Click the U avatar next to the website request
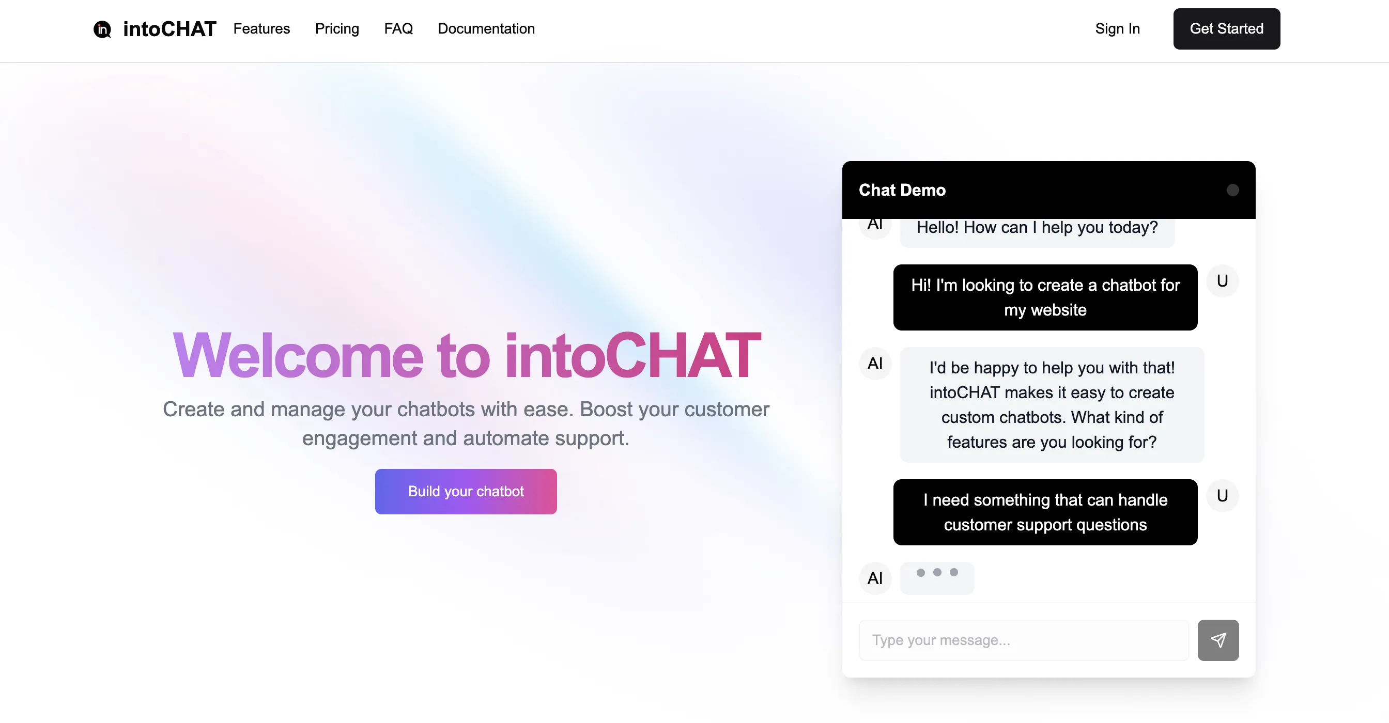Viewport: 1389px width, 723px height. click(1223, 280)
